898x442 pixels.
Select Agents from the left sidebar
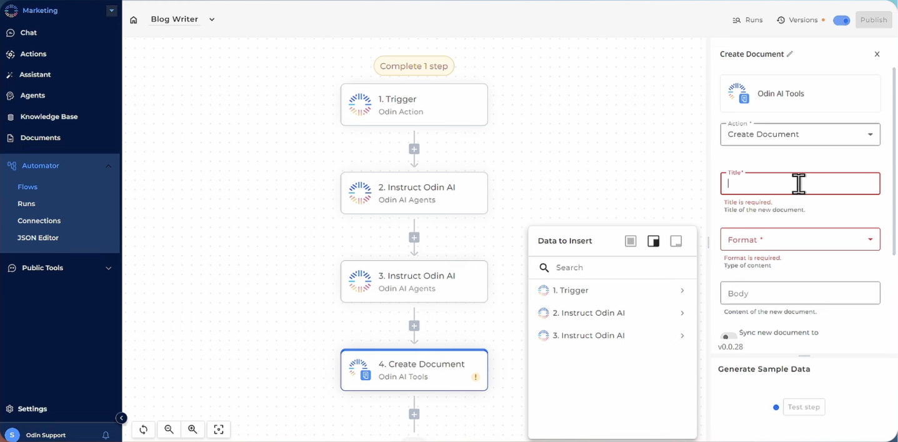coord(33,95)
